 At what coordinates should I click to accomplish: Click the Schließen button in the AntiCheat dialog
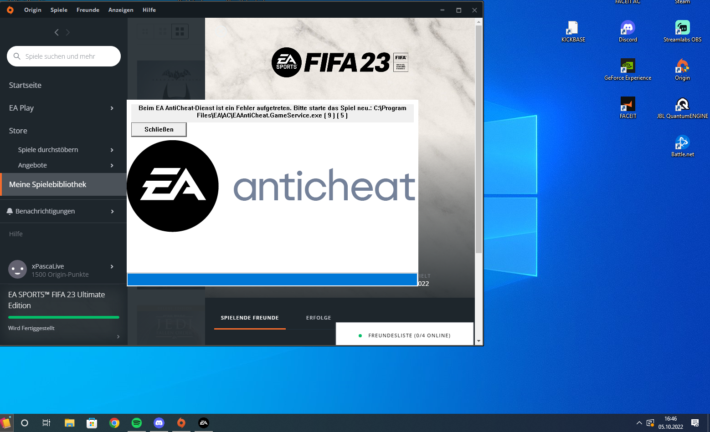click(159, 130)
